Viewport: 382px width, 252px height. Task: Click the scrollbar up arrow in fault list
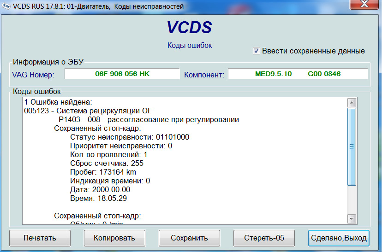click(352, 103)
